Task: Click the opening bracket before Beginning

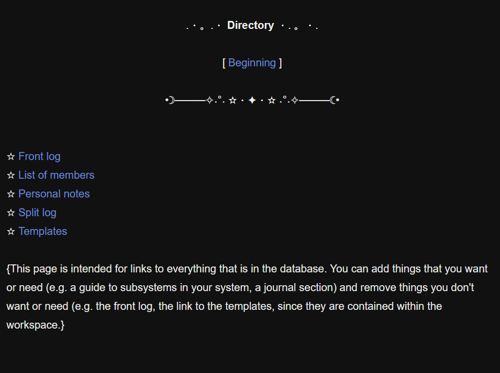Action: click(224, 63)
